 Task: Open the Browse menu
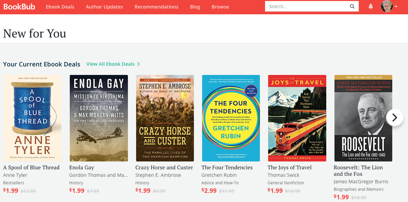pyautogui.click(x=220, y=7)
